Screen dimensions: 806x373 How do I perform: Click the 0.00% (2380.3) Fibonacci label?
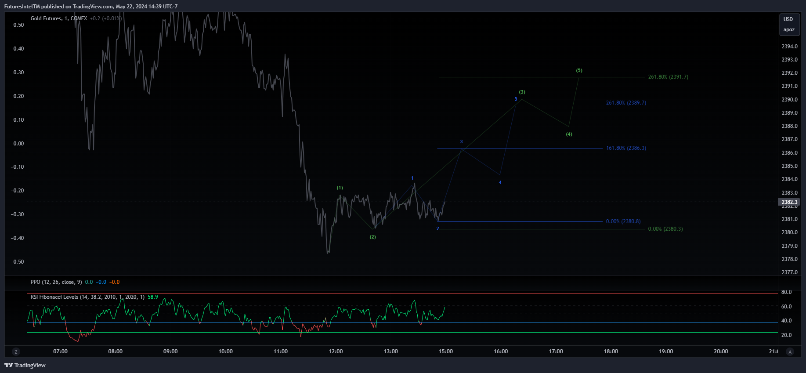(665, 229)
